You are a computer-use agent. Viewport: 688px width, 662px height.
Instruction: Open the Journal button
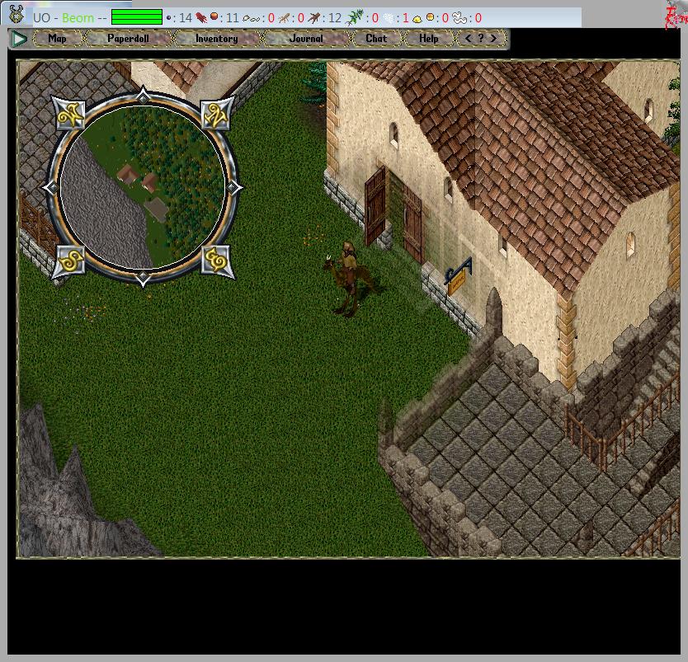click(x=306, y=39)
